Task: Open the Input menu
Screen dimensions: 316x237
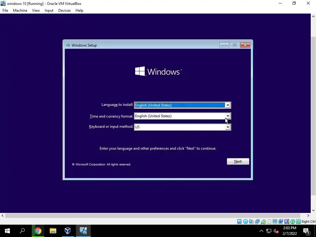Action: point(49,10)
